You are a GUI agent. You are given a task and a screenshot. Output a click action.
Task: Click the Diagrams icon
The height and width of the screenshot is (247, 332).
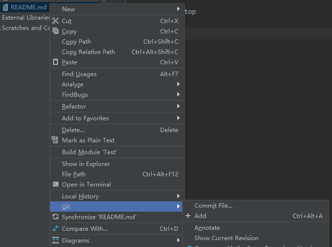(x=55, y=240)
